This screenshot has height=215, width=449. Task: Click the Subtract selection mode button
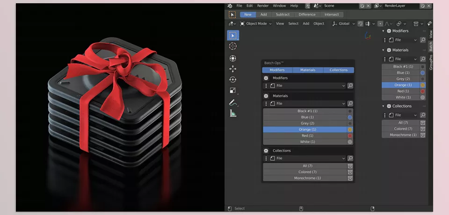point(282,14)
